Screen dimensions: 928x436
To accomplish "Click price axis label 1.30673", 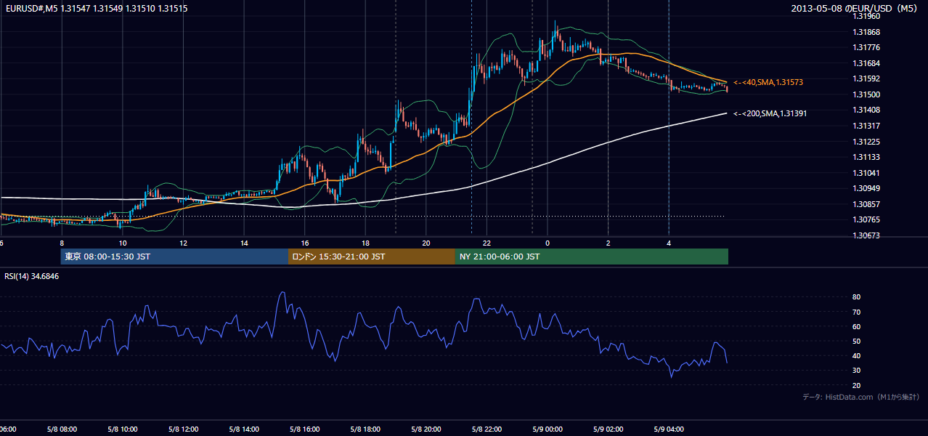I will 866,235.
